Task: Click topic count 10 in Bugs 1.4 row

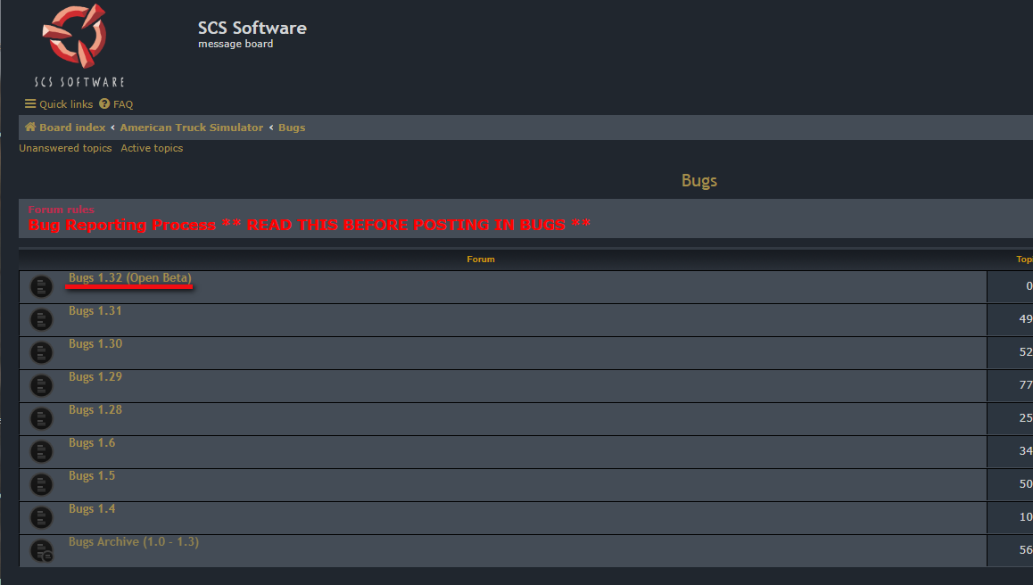Action: [1026, 516]
